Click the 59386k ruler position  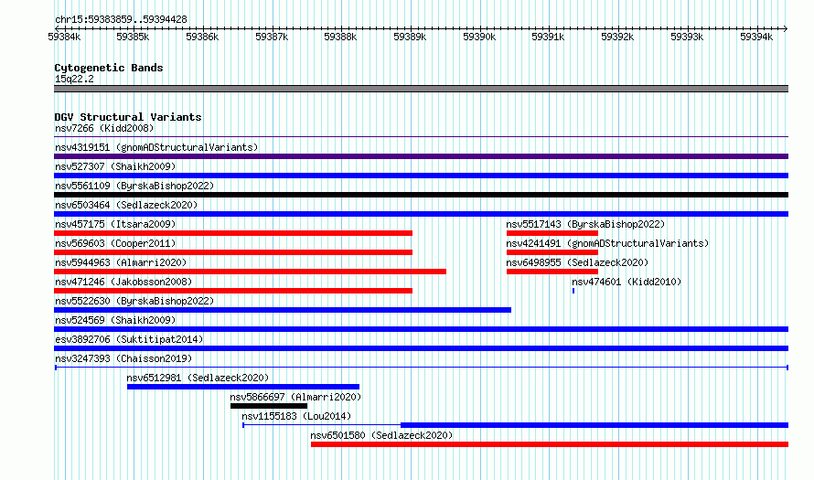click(x=202, y=37)
